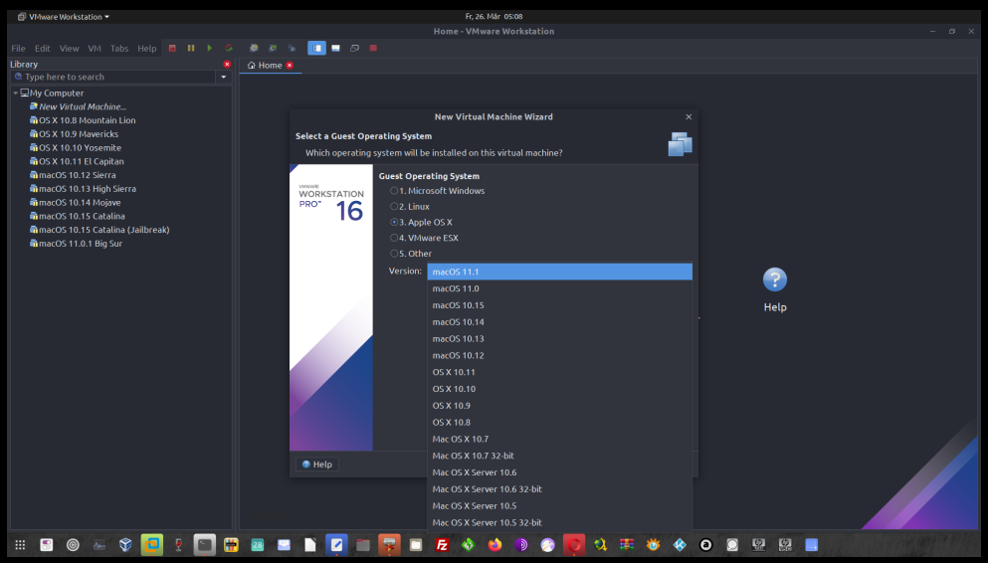Click the unity mode toolbar icon
988x563 pixels.
tap(373, 48)
